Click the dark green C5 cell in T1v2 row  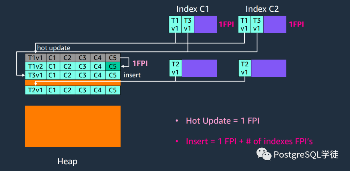tap(113, 66)
